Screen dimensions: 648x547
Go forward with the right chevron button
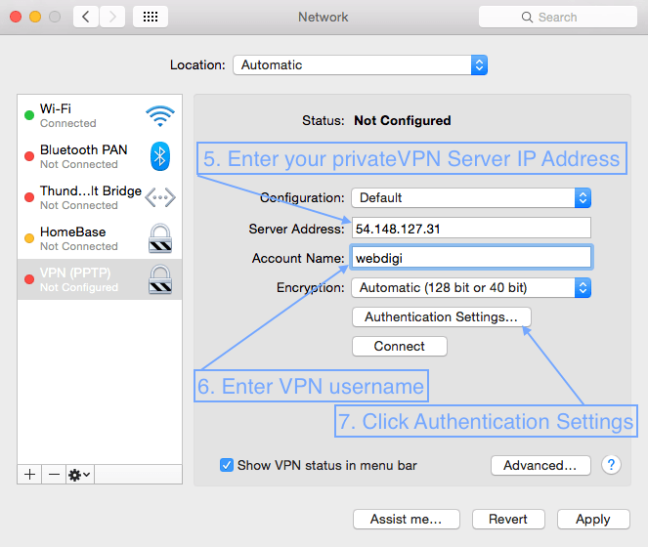pos(112,17)
